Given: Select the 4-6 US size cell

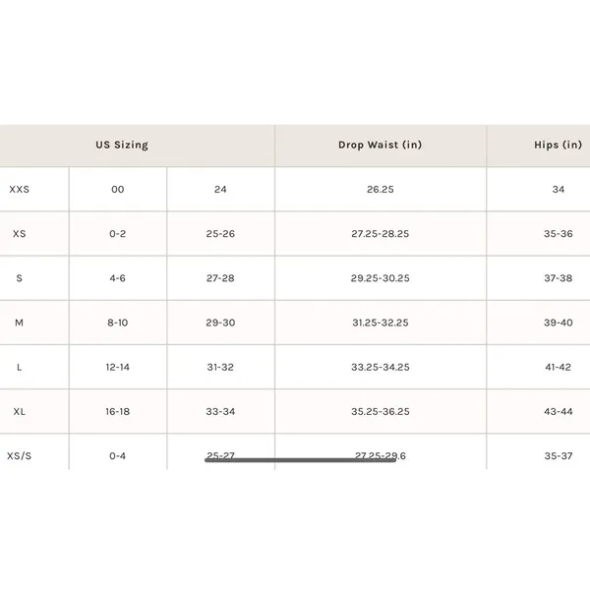Looking at the screenshot, I should point(118,278).
